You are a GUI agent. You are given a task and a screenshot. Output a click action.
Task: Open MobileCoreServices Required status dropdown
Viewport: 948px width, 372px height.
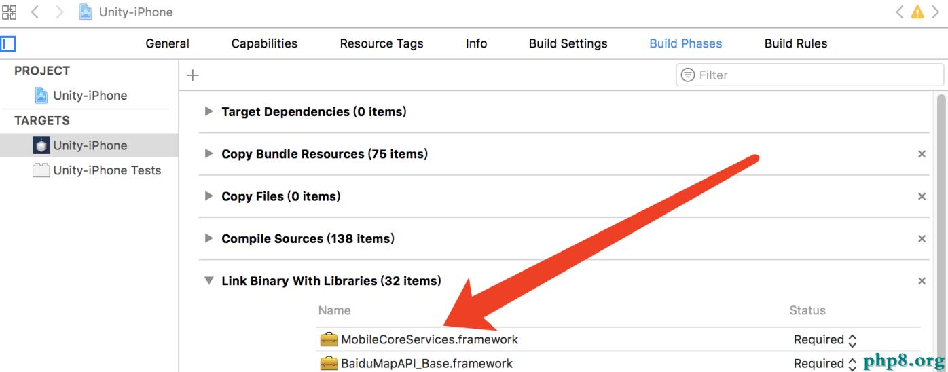point(825,340)
